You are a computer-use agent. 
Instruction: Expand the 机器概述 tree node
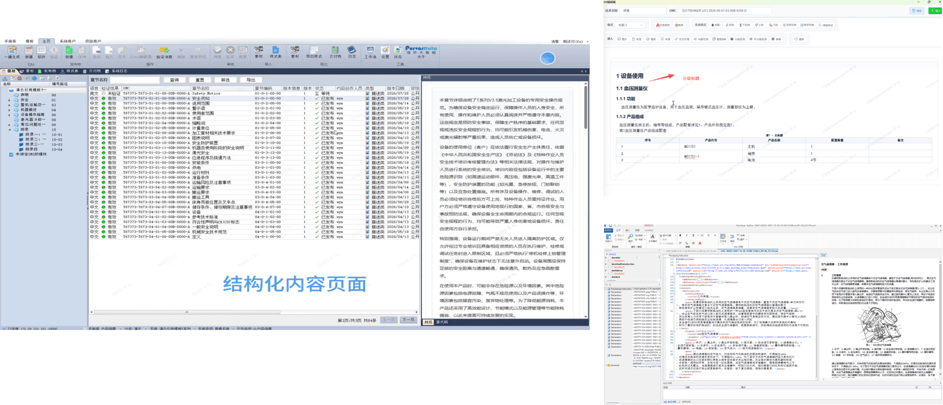[9, 110]
